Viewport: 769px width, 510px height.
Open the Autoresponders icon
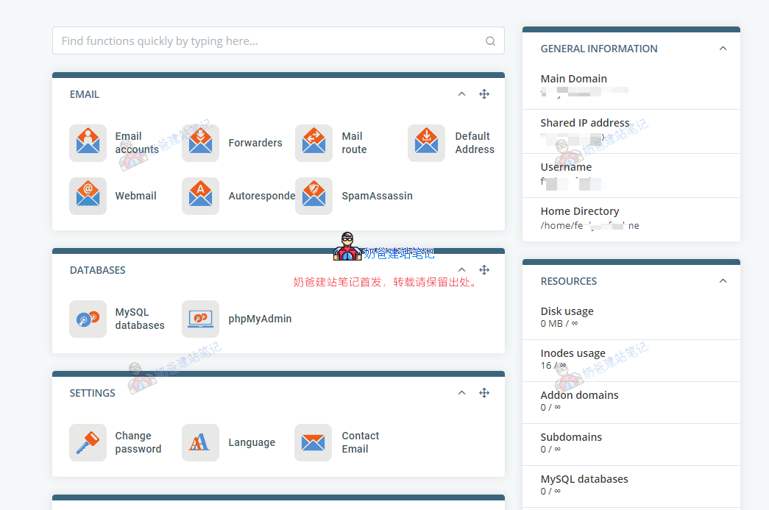tap(200, 196)
